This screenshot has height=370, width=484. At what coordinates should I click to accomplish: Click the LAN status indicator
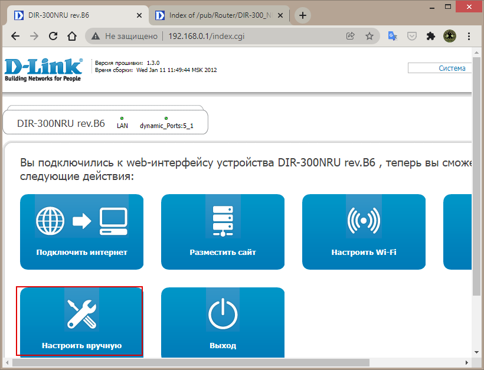coord(122,123)
